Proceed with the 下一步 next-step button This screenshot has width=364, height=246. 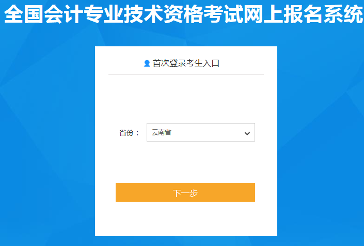pyautogui.click(x=185, y=192)
